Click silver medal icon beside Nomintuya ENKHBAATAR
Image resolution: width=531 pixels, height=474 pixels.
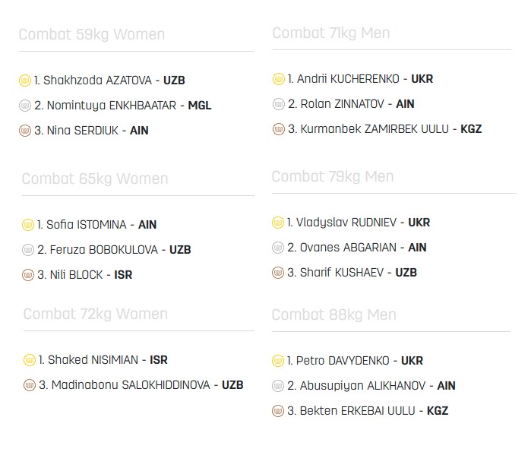pos(25,106)
